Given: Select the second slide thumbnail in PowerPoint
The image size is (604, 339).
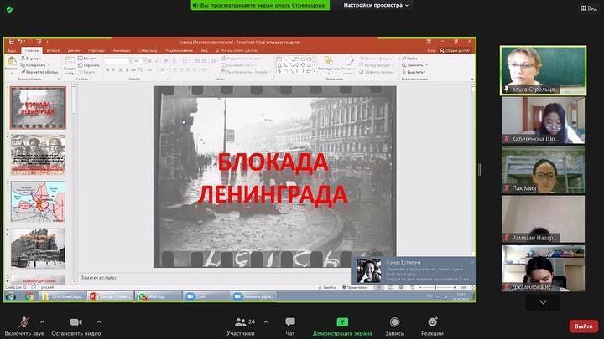Looking at the screenshot, I should click(38, 153).
